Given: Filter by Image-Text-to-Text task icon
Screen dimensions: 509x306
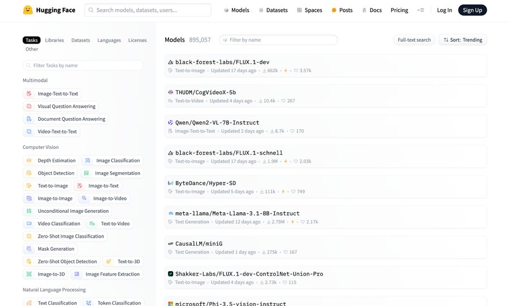Looking at the screenshot, I should pos(29,94).
